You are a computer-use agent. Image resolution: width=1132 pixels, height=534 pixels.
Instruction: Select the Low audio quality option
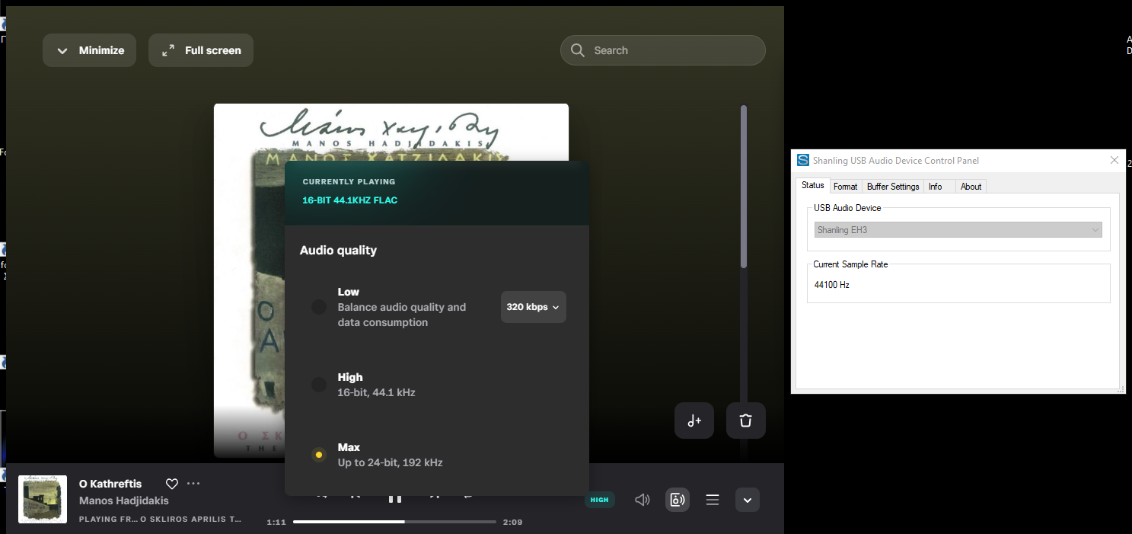[x=319, y=307]
